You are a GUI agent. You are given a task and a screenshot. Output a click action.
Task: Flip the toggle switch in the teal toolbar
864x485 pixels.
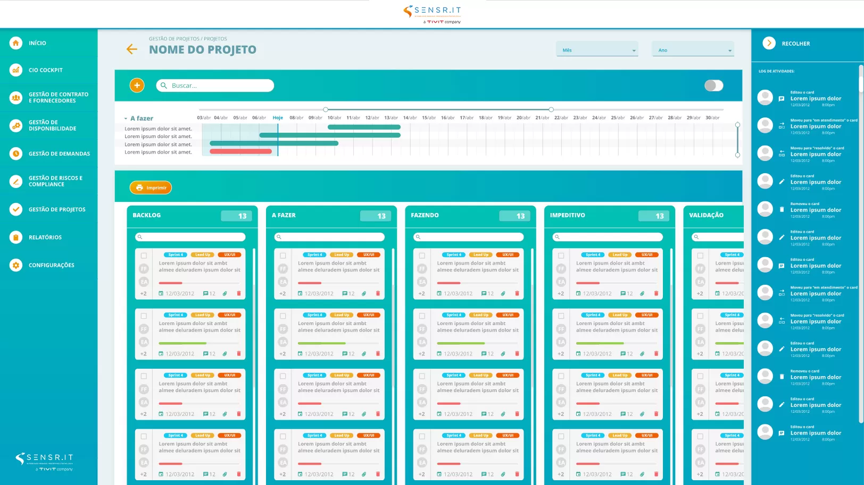tap(713, 85)
